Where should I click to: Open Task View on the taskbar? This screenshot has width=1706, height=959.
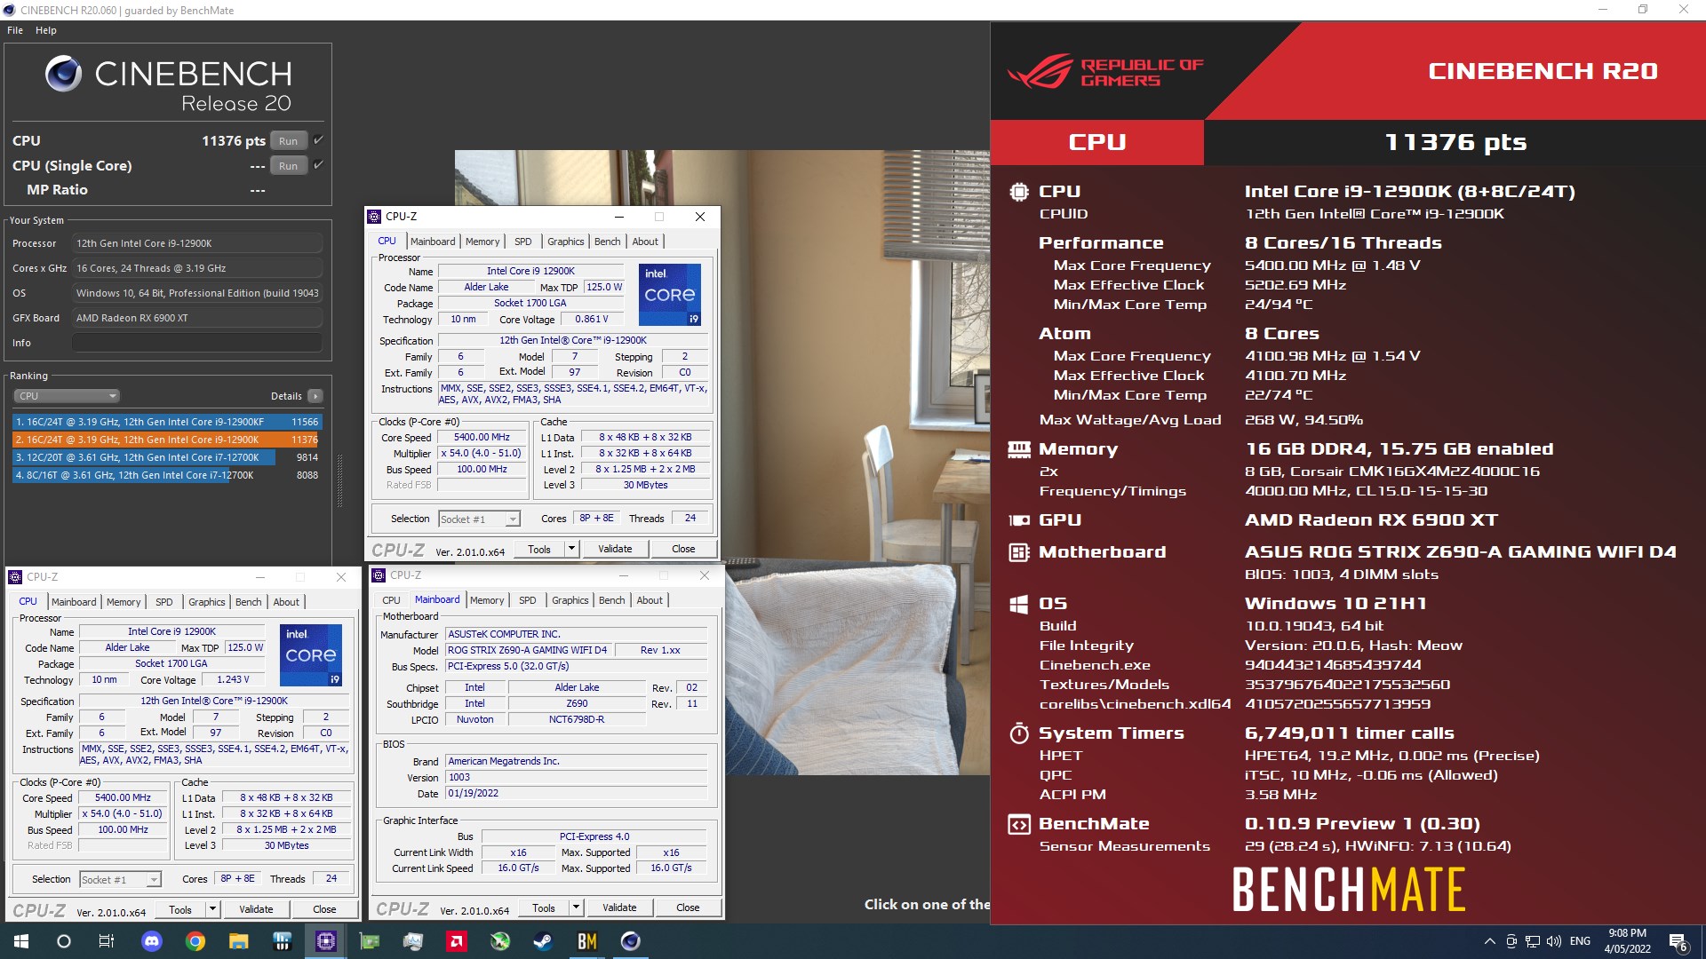pyautogui.click(x=107, y=941)
